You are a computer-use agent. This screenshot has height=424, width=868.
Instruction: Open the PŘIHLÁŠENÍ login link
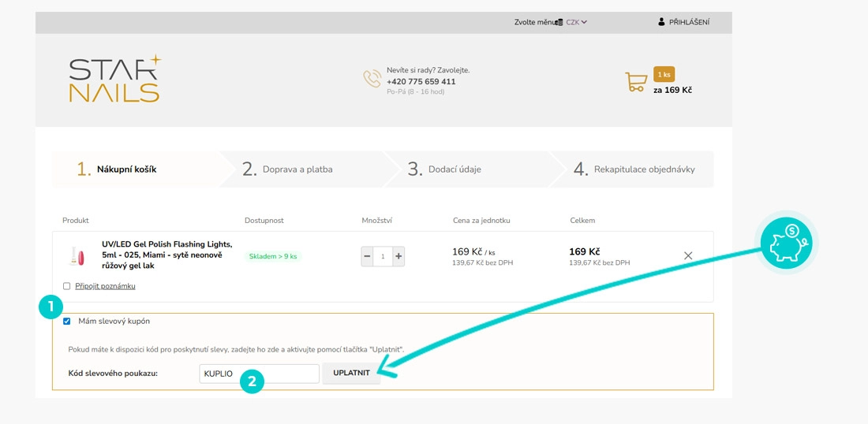click(689, 23)
